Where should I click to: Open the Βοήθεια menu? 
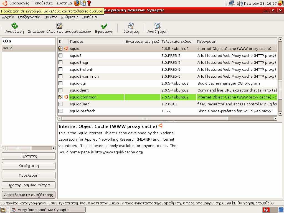click(90, 17)
